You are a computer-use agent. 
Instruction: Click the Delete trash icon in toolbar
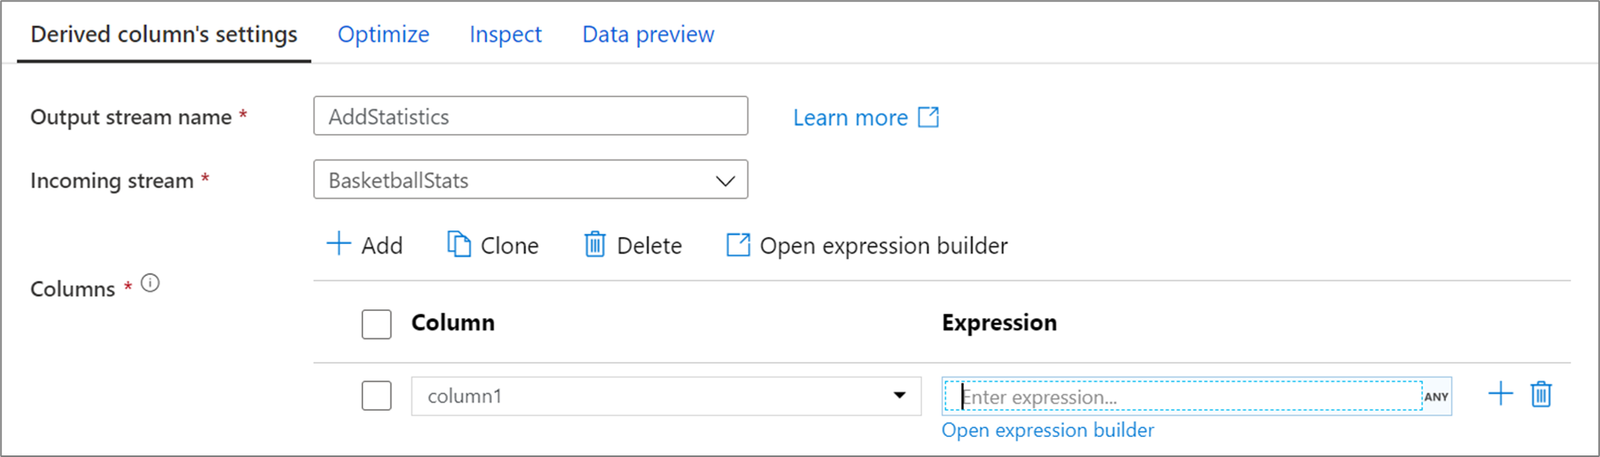tap(595, 244)
